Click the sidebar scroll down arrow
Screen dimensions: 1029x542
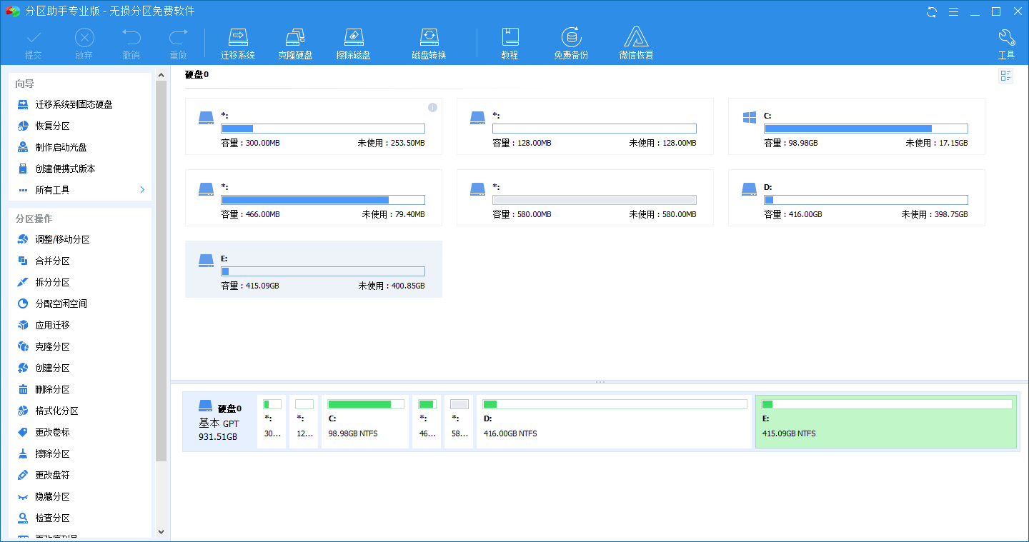point(161,531)
